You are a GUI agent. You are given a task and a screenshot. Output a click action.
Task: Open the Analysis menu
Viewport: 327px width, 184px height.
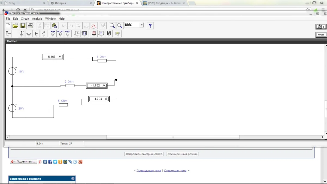pos(37,19)
